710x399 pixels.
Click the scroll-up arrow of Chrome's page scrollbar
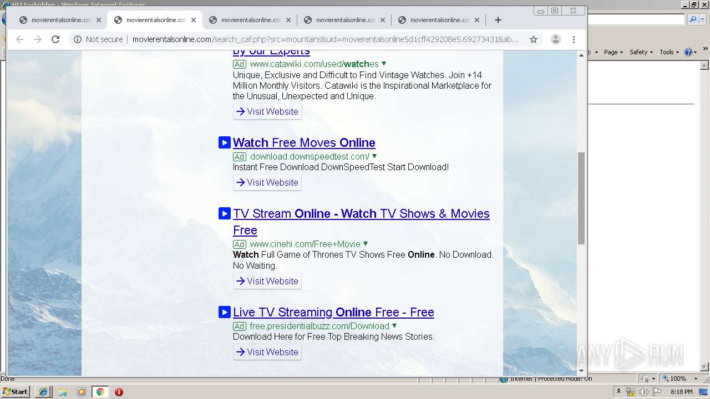pos(581,55)
